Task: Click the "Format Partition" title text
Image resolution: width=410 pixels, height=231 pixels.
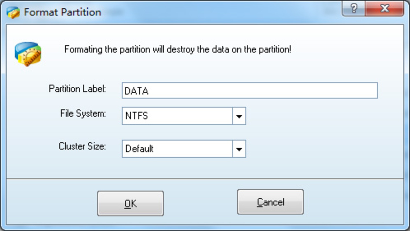Action: [62, 12]
